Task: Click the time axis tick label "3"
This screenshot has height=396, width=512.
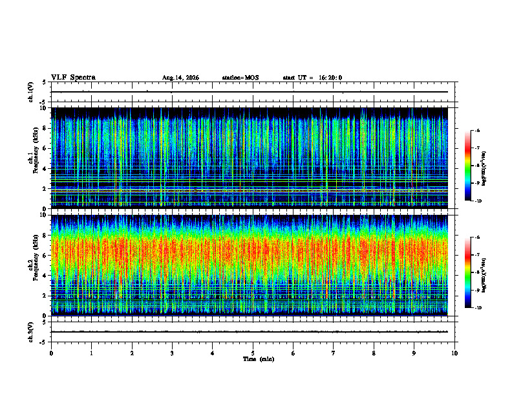Action: (172, 353)
